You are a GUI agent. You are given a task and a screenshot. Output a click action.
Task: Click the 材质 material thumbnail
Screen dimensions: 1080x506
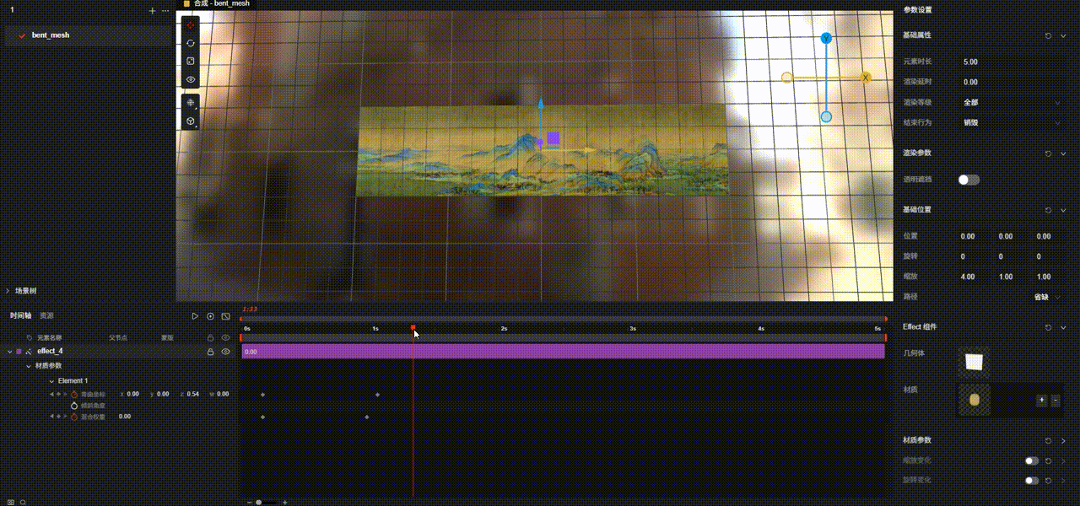[975, 401]
